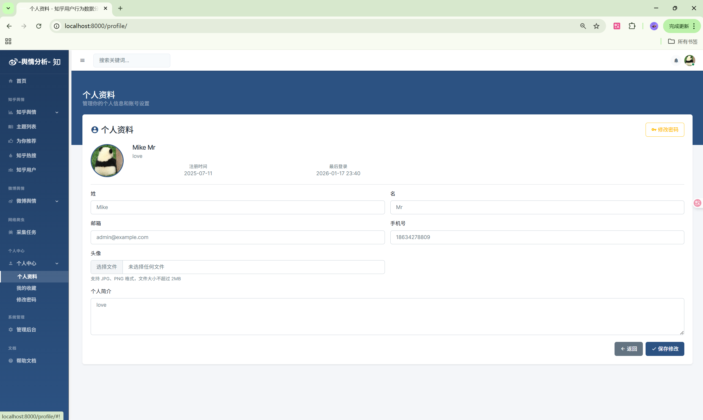Image resolution: width=703 pixels, height=420 pixels.
Task: Expand the 知乎舆情 sidebar menu
Action: 34,112
